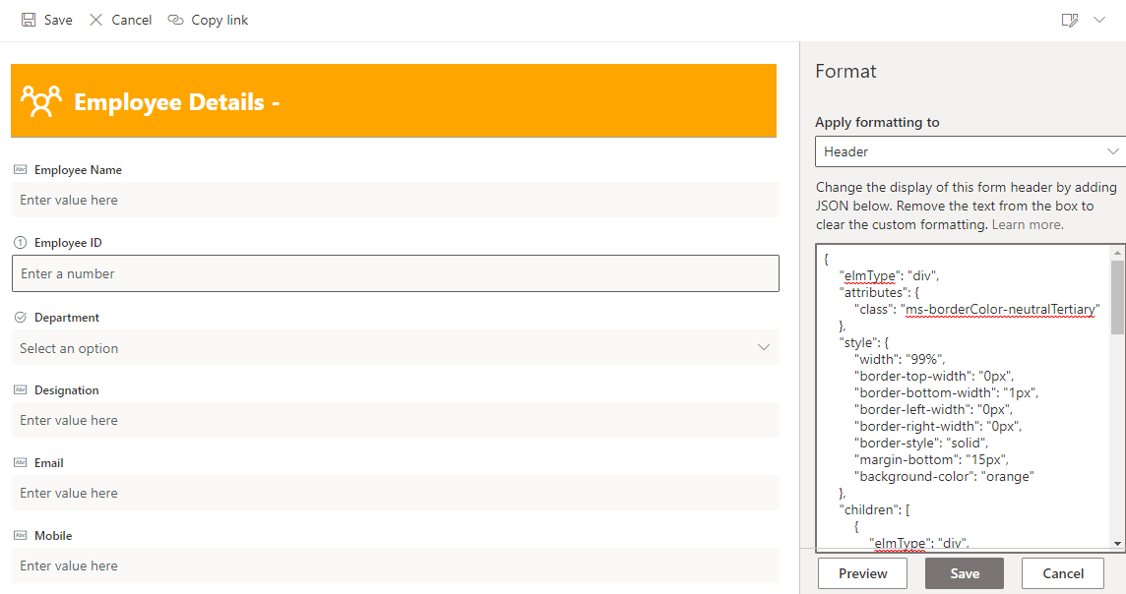Click the edit form icon at top right
The width and height of the screenshot is (1126, 594).
pos(1069,19)
